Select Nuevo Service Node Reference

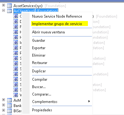[x=57, y=16]
